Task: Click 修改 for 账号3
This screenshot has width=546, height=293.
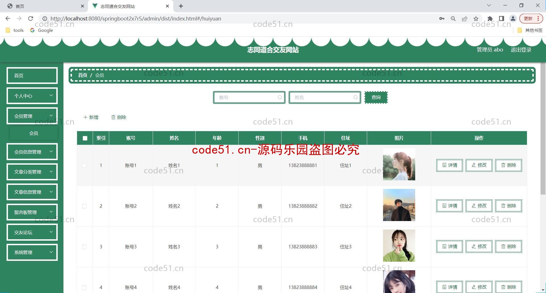Action: coord(479,247)
